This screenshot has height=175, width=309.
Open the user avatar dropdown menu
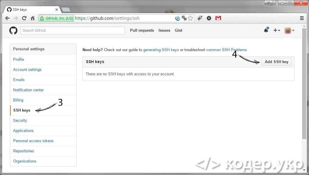pyautogui.click(x=290, y=31)
